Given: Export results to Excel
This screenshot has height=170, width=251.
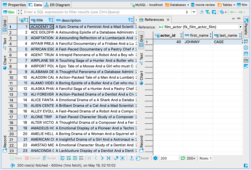Looking at the screenshot, I should pyautogui.click(x=142, y=158).
